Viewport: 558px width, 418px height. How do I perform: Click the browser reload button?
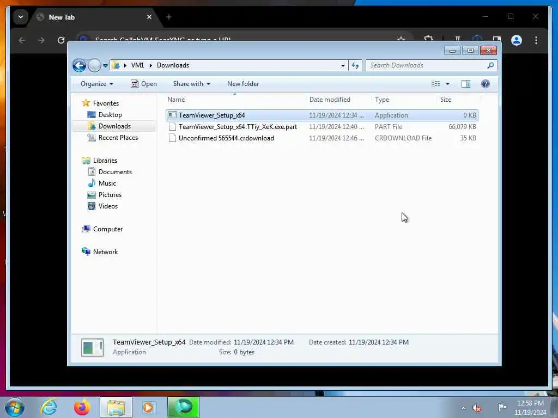tap(61, 40)
